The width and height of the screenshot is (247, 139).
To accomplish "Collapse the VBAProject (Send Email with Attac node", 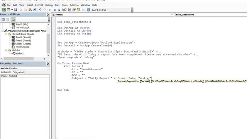I will tap(2, 31).
